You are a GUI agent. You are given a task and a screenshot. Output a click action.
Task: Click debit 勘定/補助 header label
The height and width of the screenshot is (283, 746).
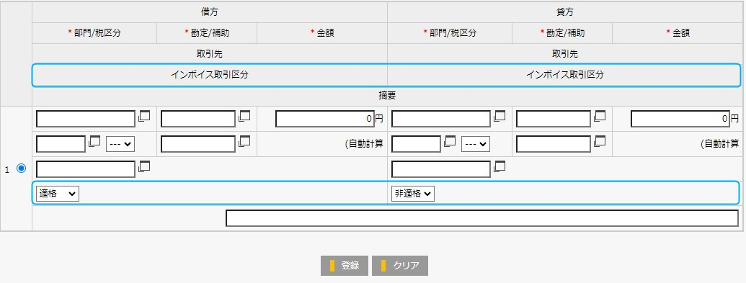(x=207, y=33)
